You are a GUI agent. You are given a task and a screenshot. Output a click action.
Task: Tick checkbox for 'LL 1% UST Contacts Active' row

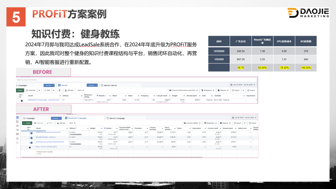point(24,147)
